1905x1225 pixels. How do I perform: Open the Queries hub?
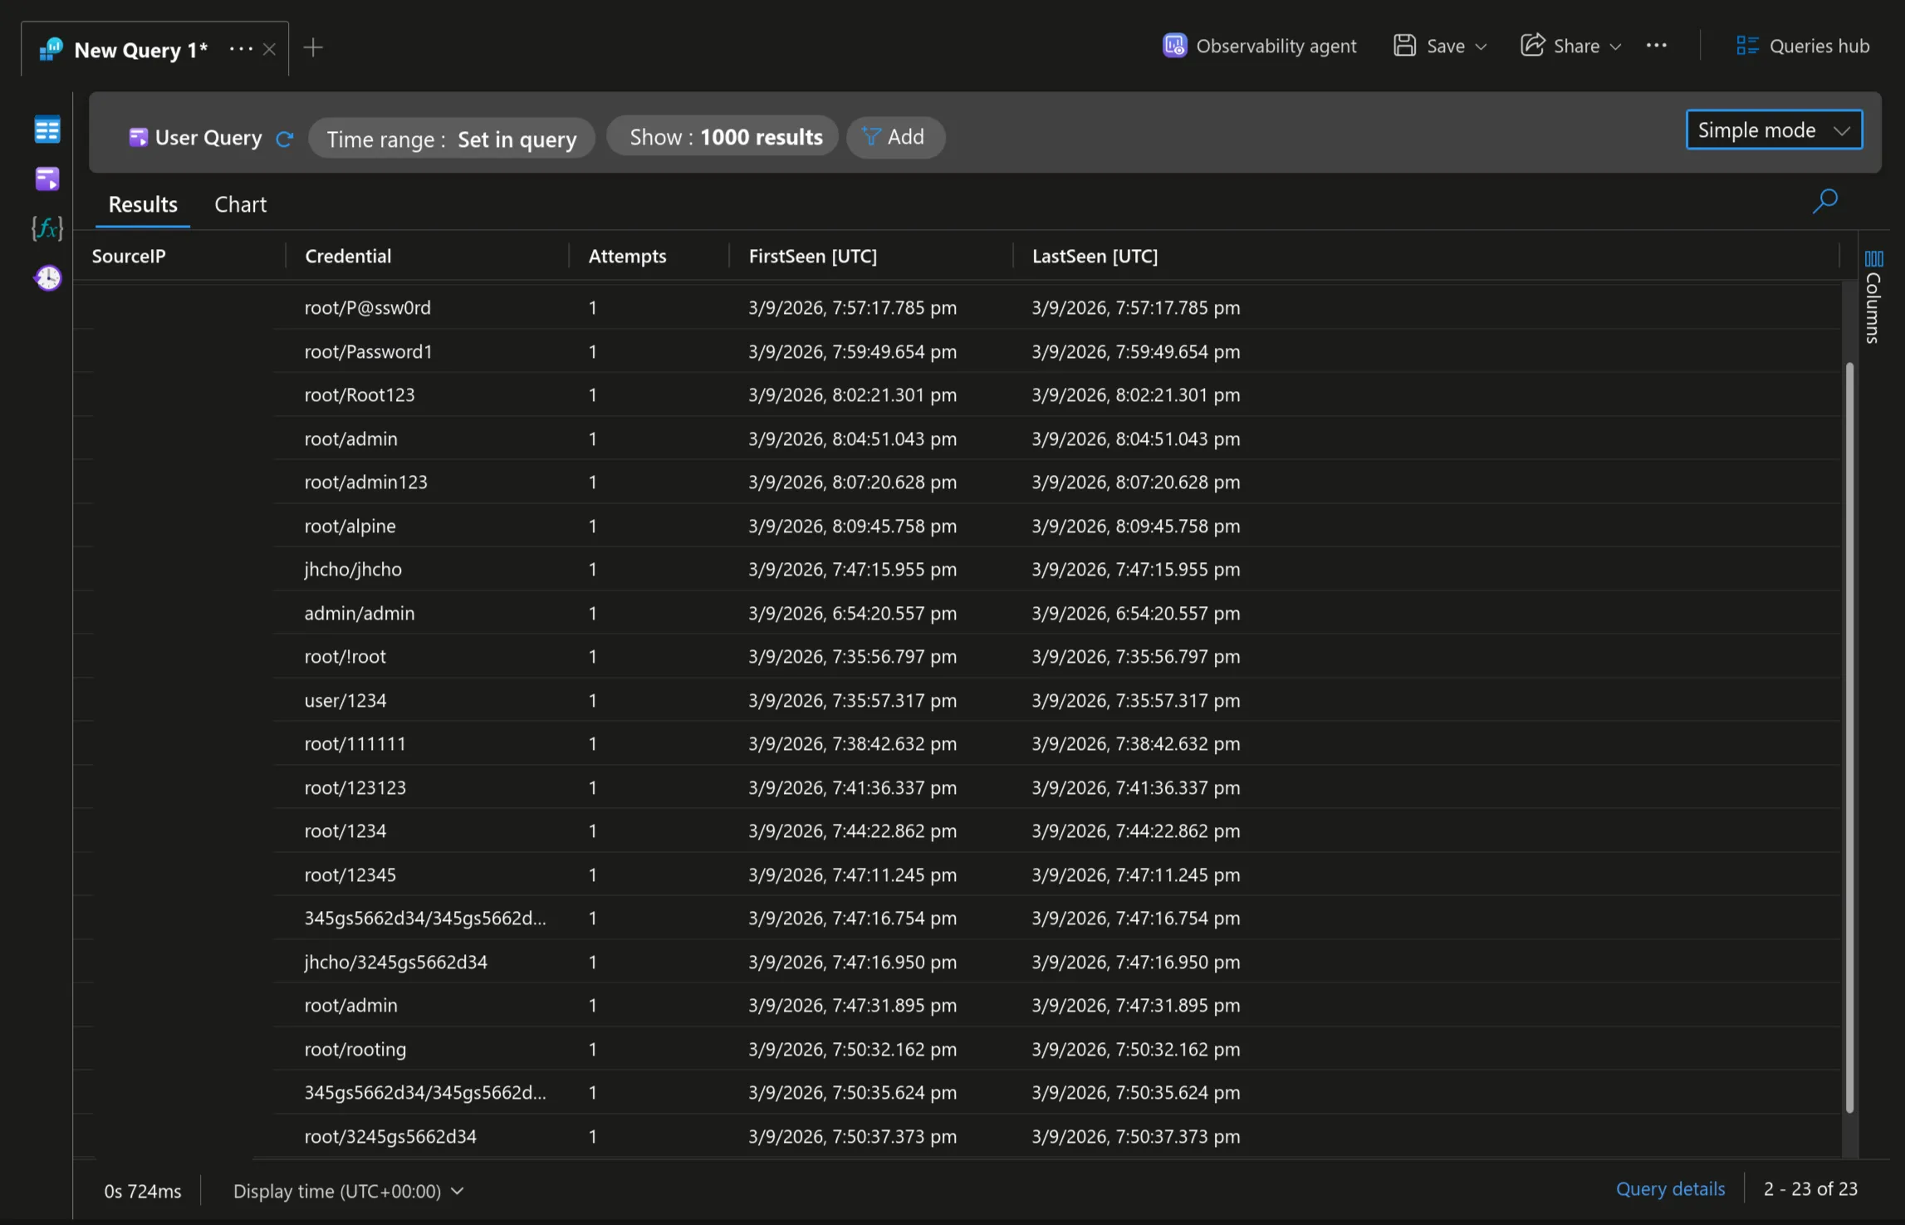[x=1802, y=46]
